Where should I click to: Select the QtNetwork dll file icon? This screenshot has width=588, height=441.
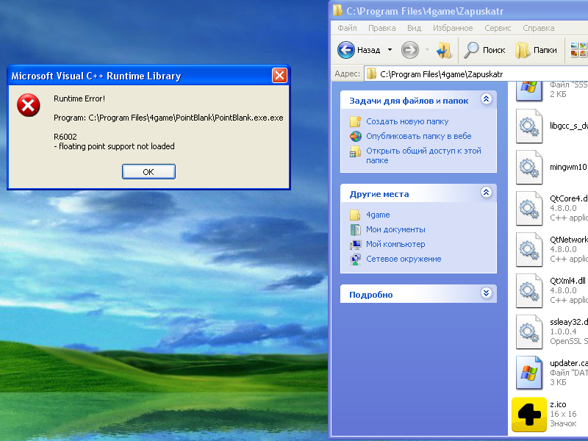click(528, 250)
